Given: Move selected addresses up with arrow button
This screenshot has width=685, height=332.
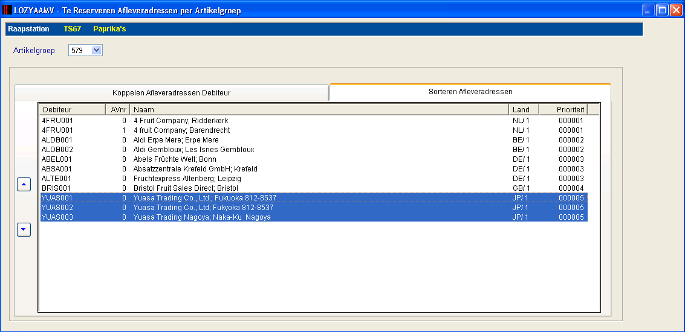Looking at the screenshot, I should point(24,185).
